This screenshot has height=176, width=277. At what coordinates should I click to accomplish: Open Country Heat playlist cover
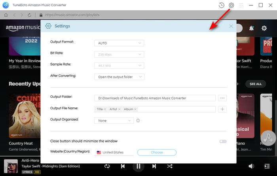click(x=25, y=116)
